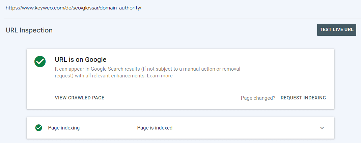Open VIEW CRAWLED PAGE

tap(80, 98)
